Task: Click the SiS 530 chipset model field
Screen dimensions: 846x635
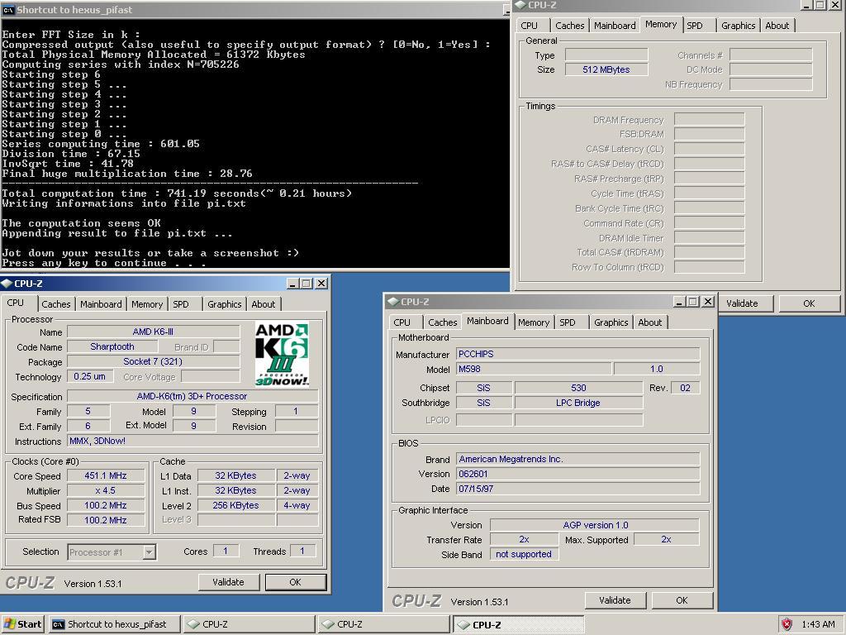Action: click(x=578, y=388)
